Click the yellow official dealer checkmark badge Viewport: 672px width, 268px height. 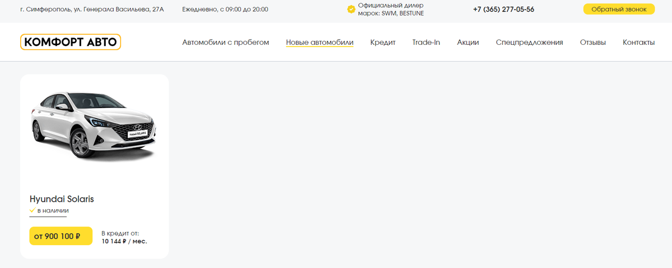[351, 9]
